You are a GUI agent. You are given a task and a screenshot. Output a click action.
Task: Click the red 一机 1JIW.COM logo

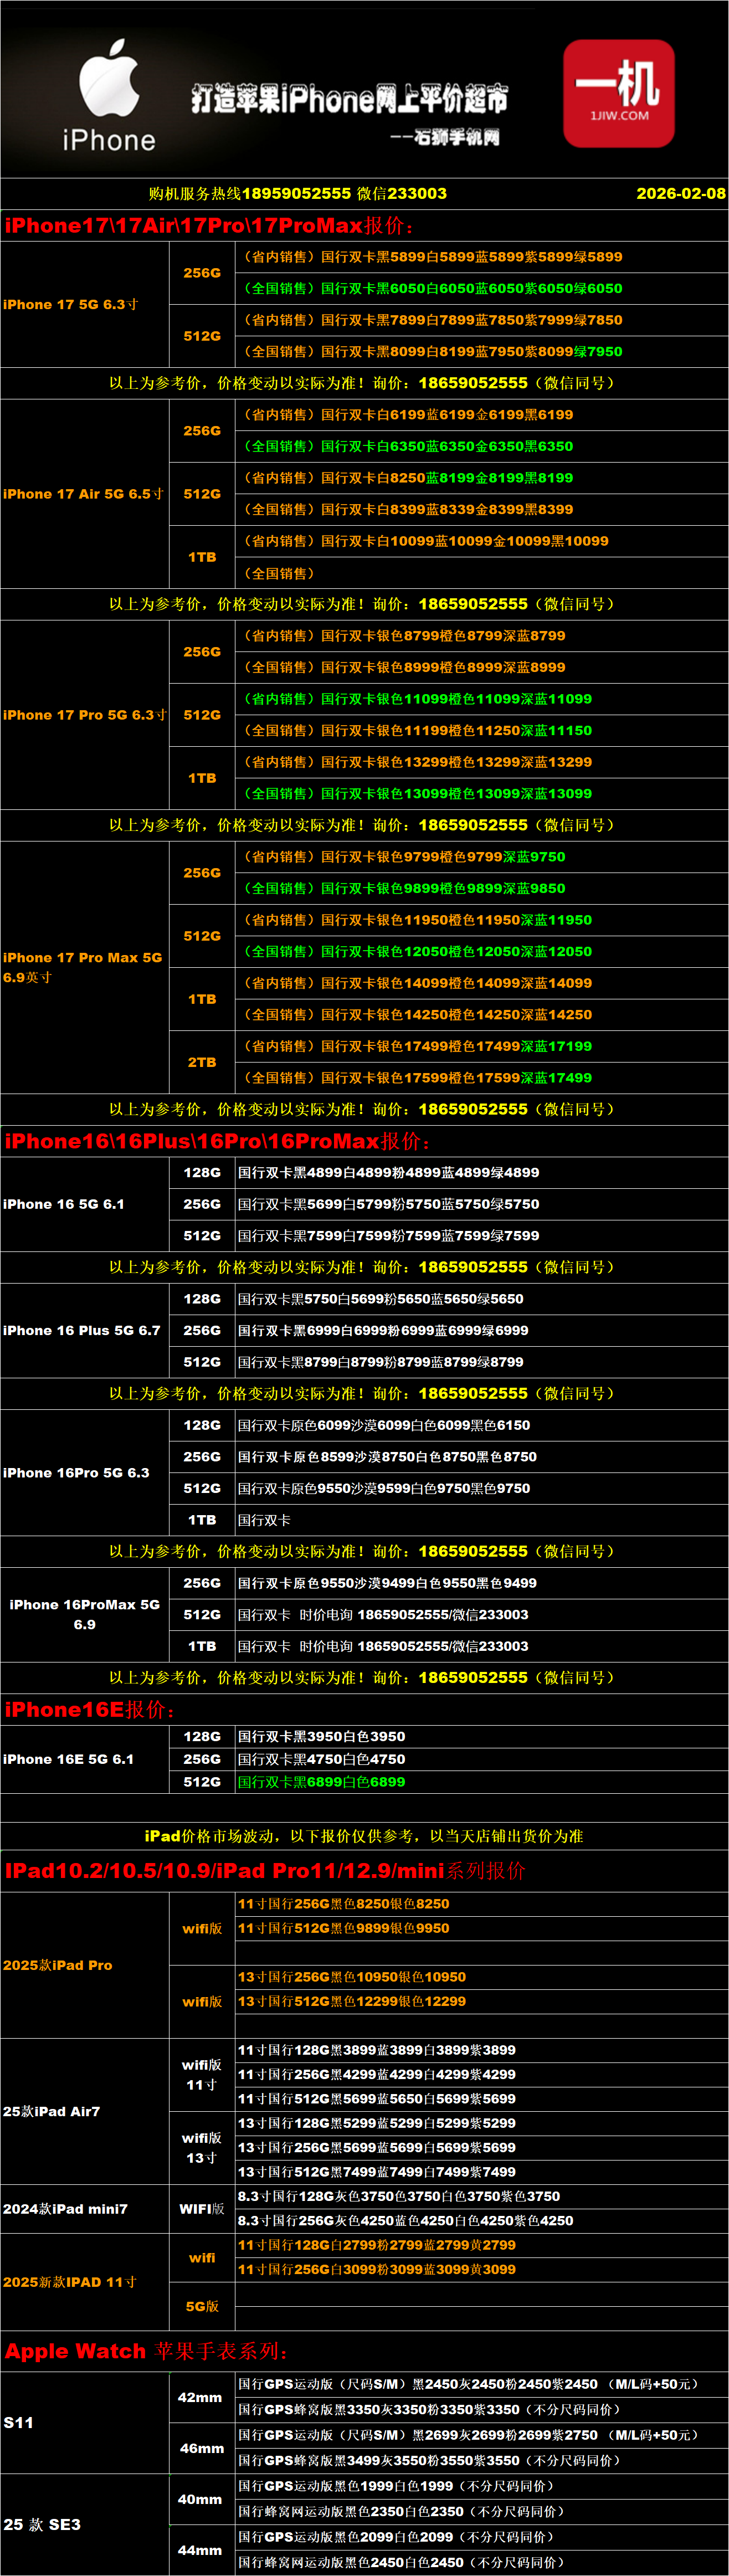(618, 93)
